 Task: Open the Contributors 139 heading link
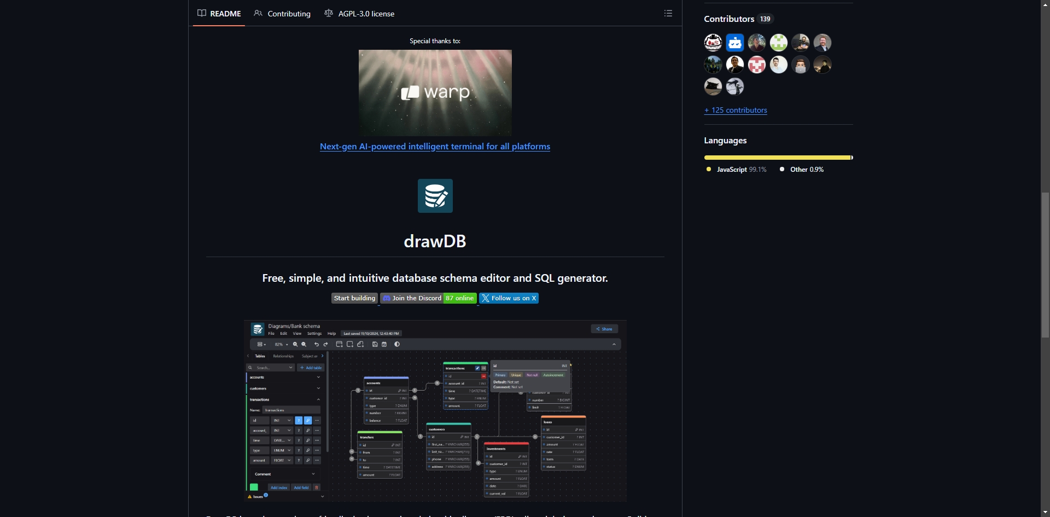(x=738, y=19)
